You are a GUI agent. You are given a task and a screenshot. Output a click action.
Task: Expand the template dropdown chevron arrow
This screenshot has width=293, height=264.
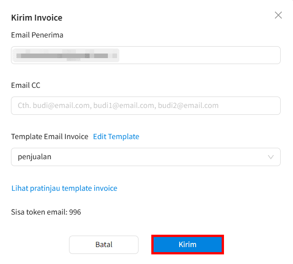(271, 157)
